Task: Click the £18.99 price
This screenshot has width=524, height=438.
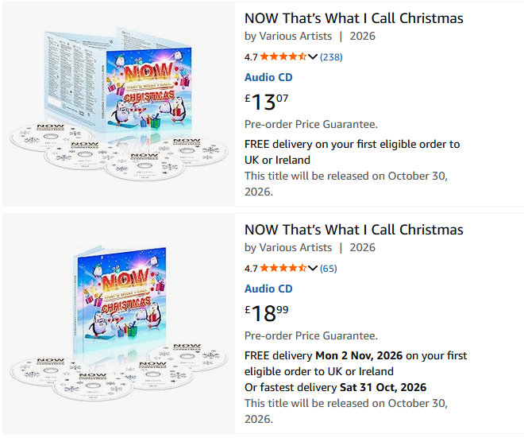Action: point(267,313)
